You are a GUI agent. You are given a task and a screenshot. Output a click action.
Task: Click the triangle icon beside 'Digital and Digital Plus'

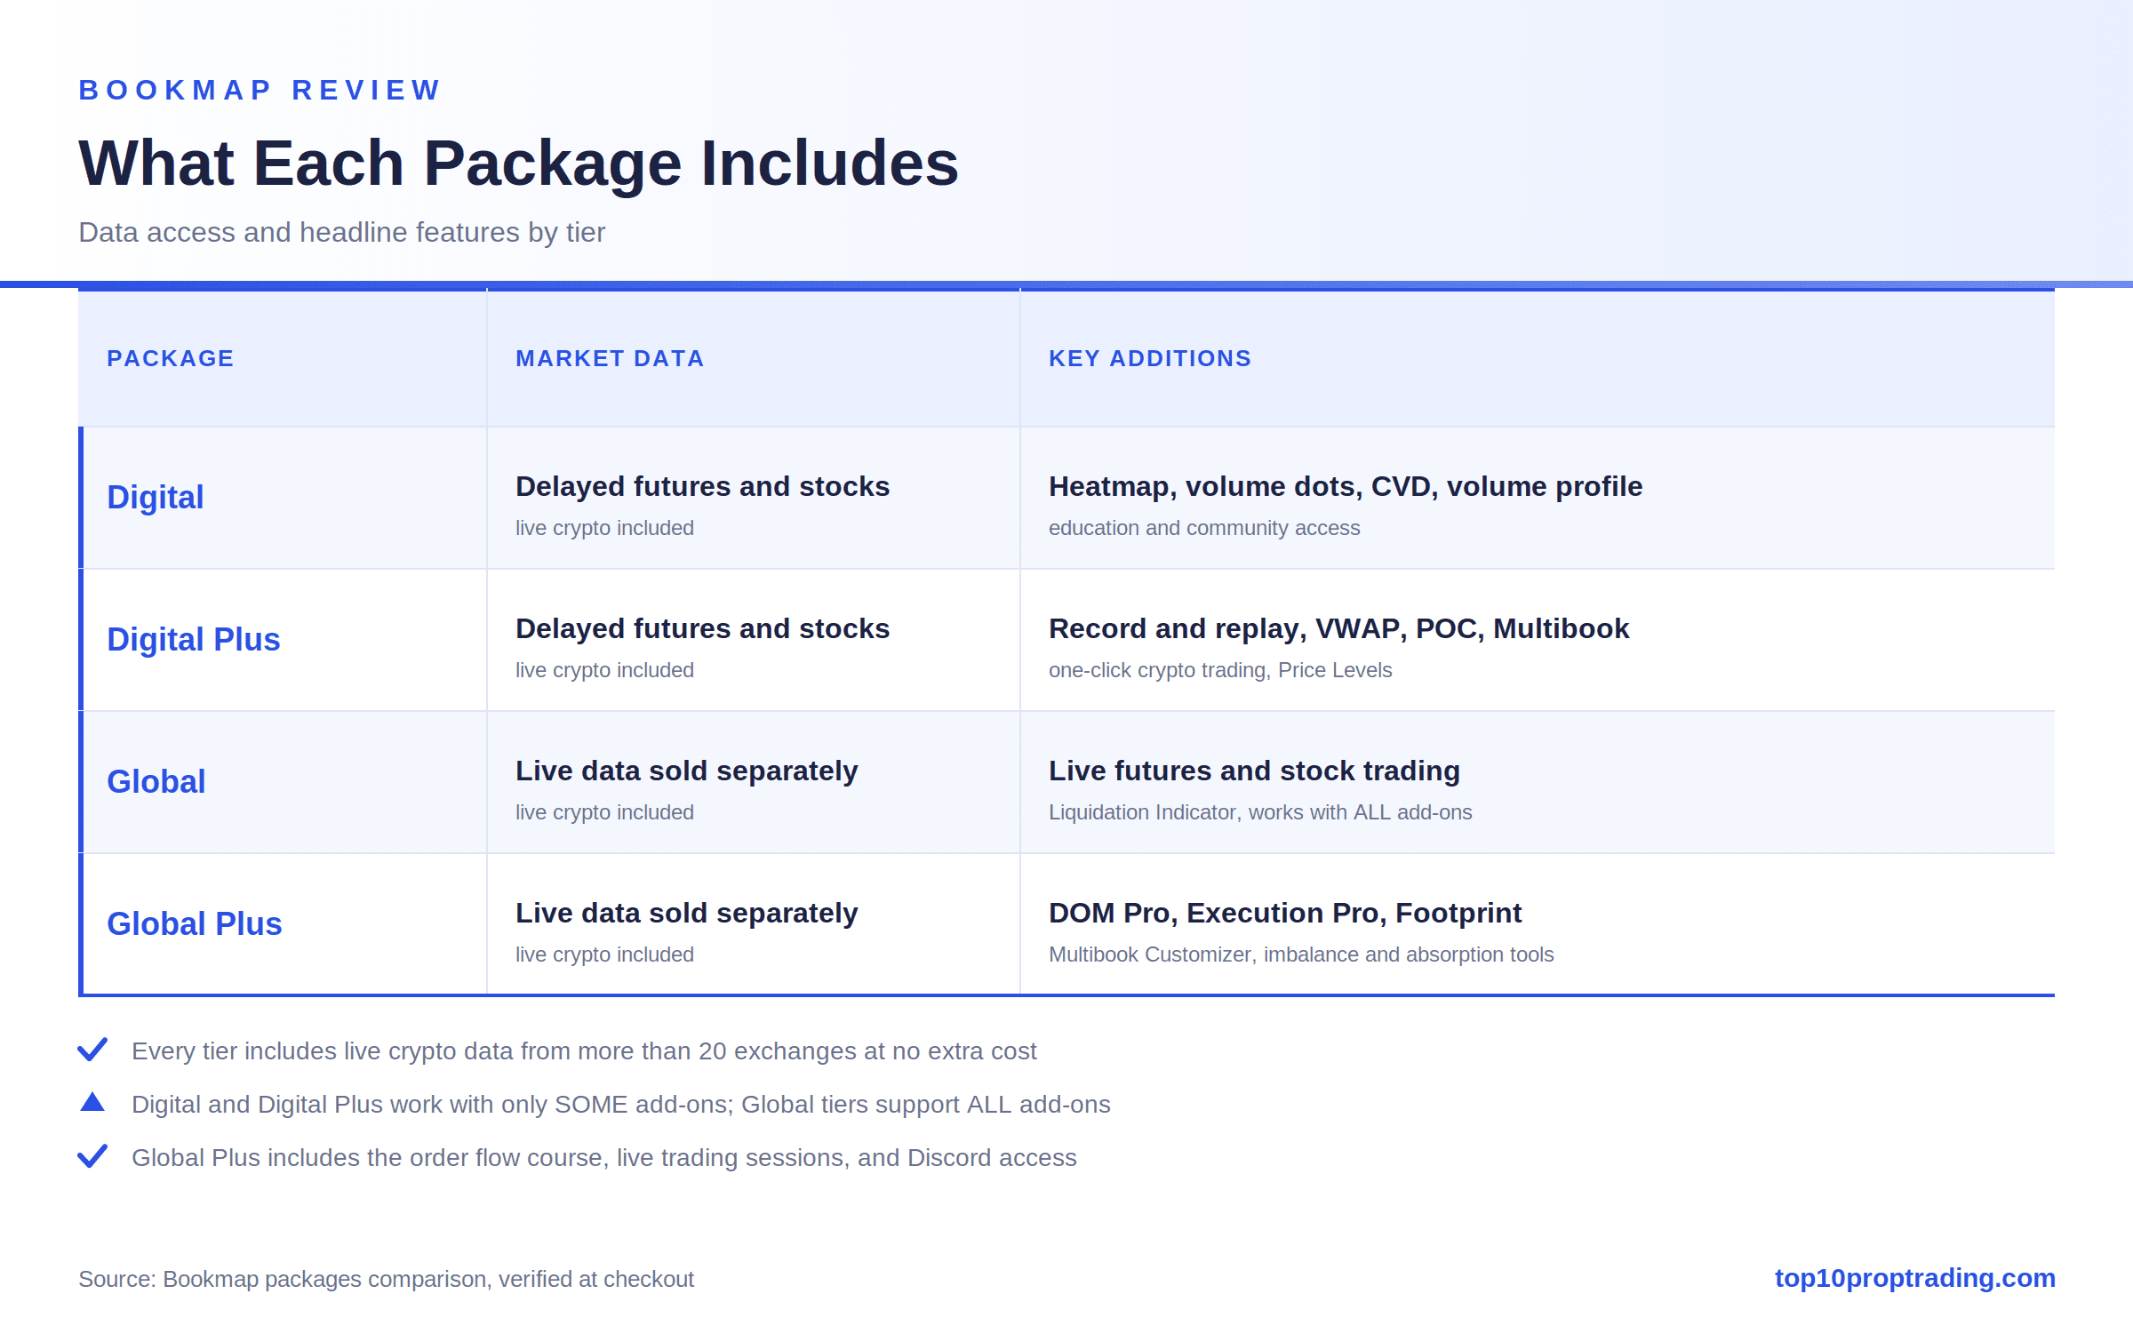92,1102
